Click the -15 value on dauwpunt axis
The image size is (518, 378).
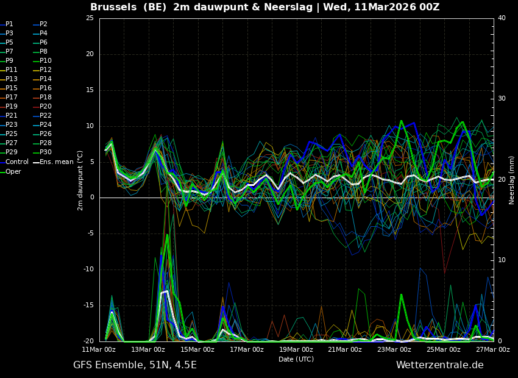pyautogui.click(x=88, y=305)
